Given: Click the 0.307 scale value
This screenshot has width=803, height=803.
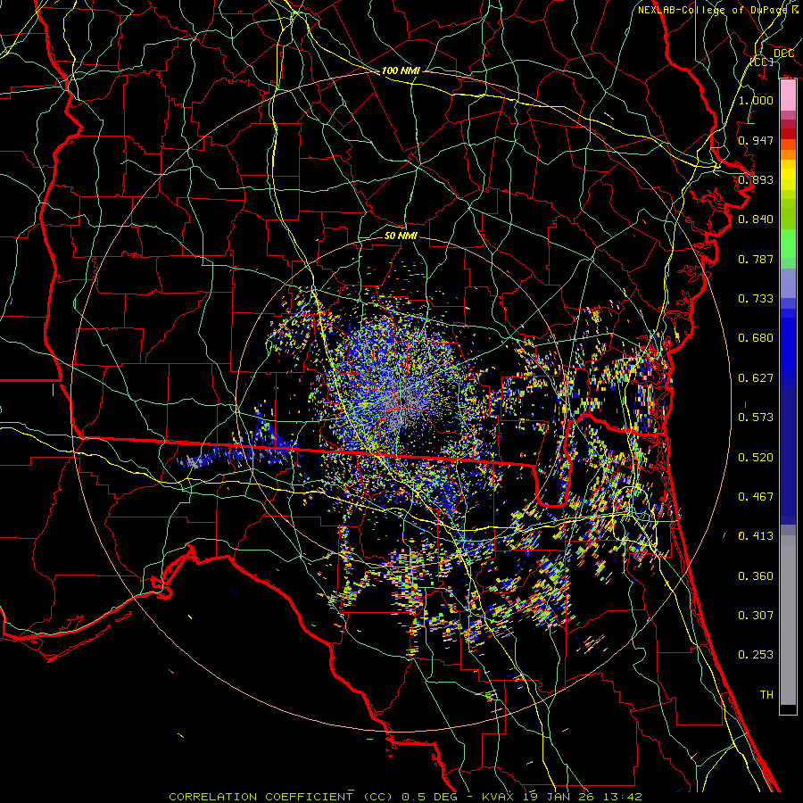Looking at the screenshot, I should 756,616.
